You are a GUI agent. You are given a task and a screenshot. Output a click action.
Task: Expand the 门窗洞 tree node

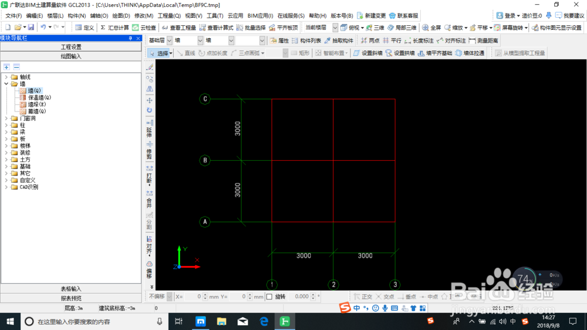click(6, 119)
